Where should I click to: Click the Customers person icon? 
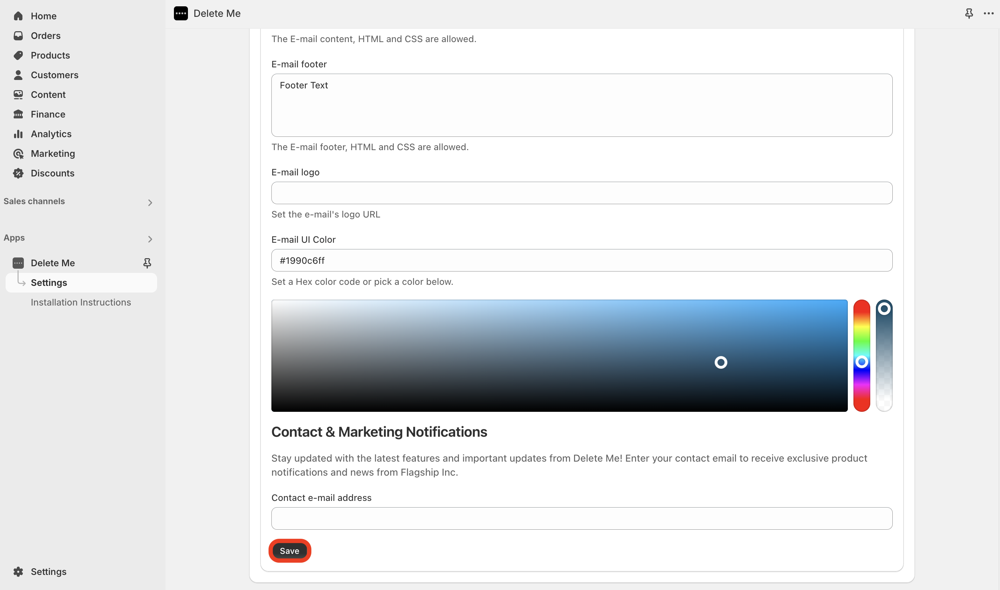pos(18,75)
